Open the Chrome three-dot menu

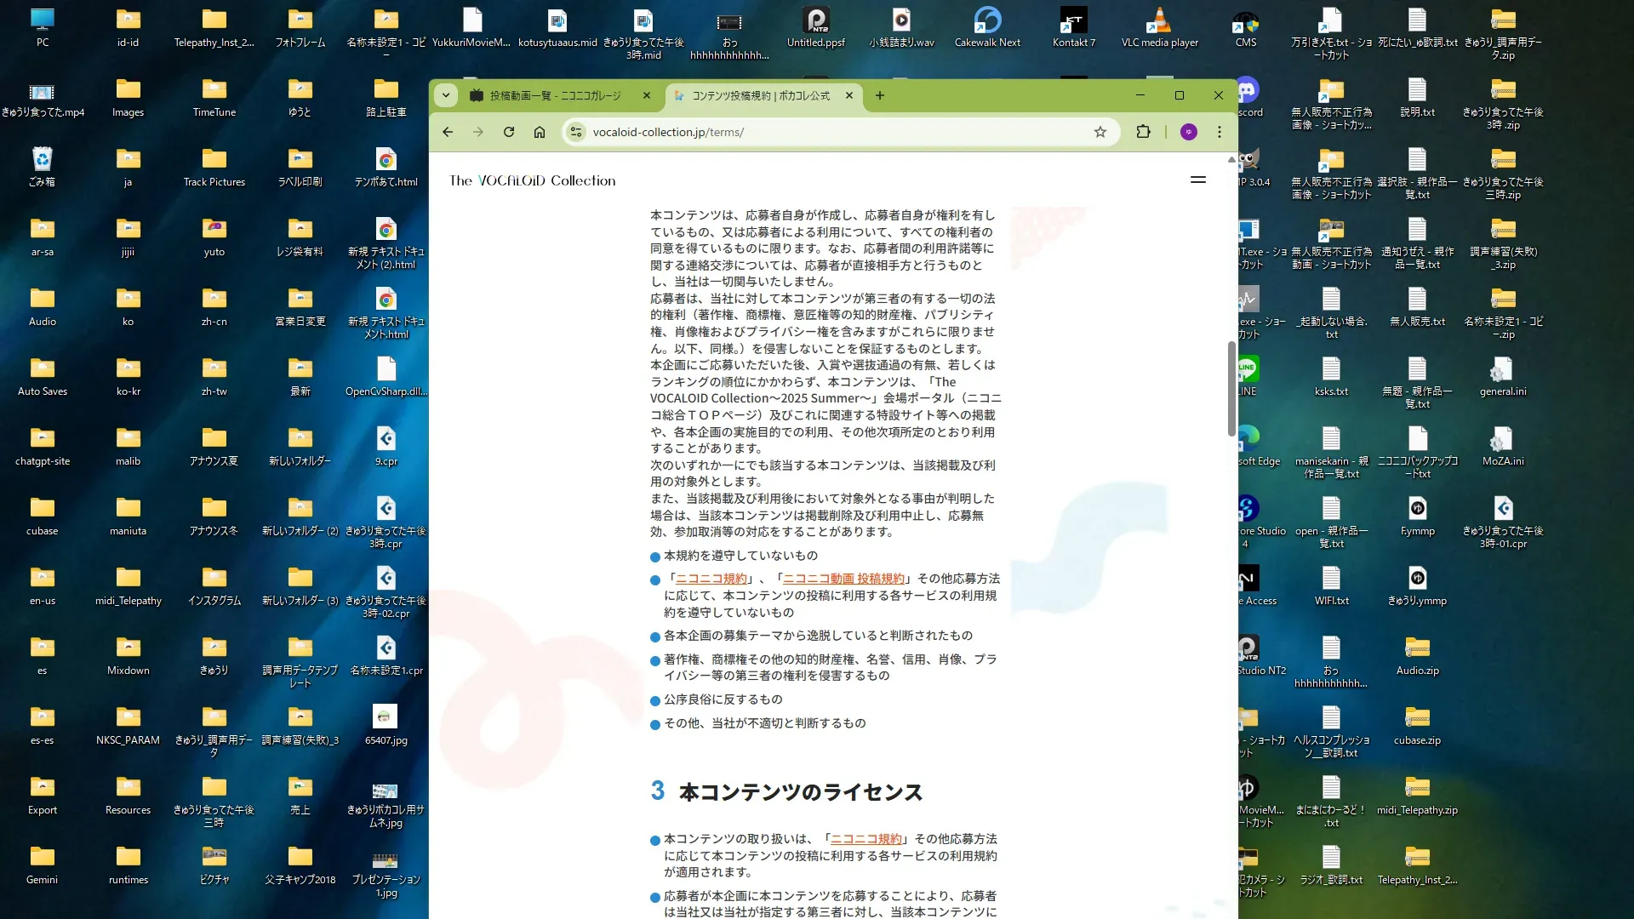click(x=1220, y=132)
